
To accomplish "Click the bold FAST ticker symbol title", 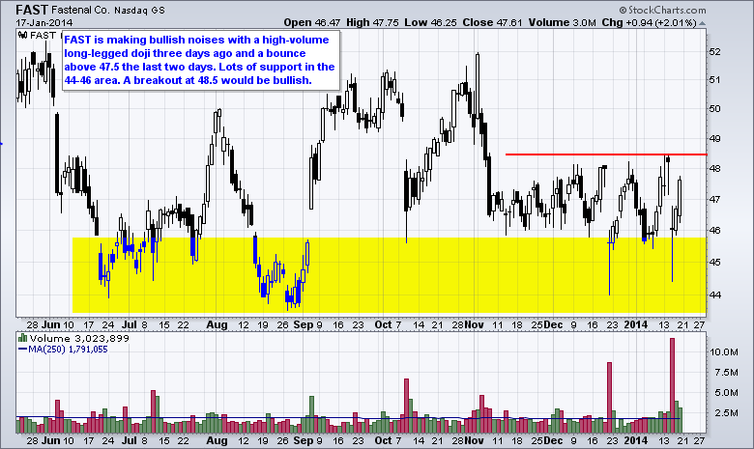I will [32, 10].
